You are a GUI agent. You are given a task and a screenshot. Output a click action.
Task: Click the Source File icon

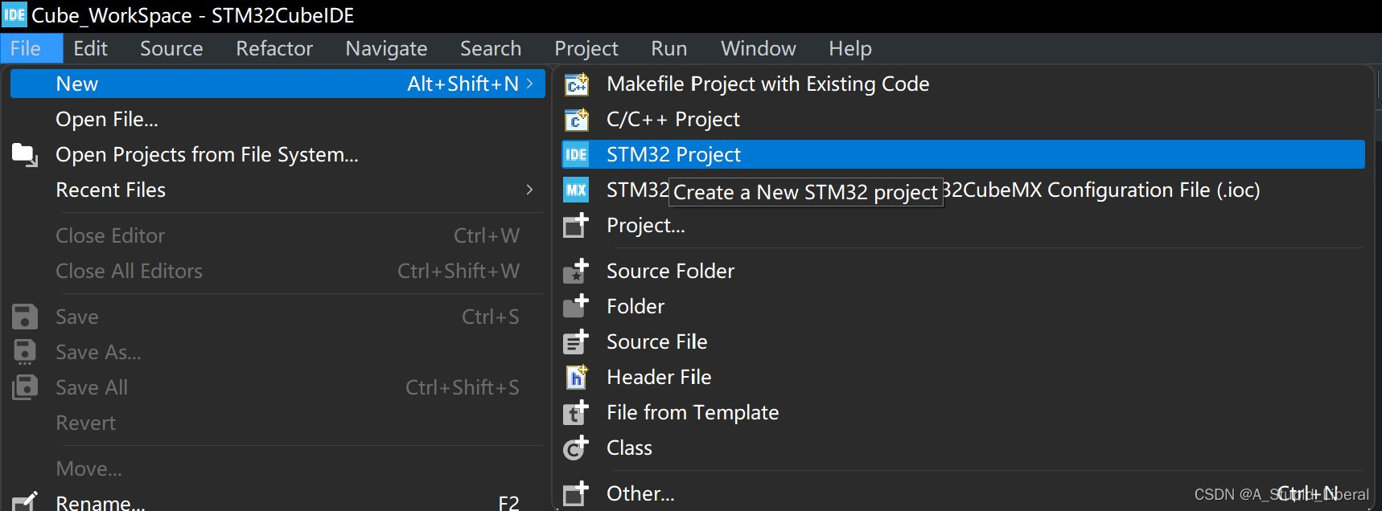pyautogui.click(x=576, y=341)
